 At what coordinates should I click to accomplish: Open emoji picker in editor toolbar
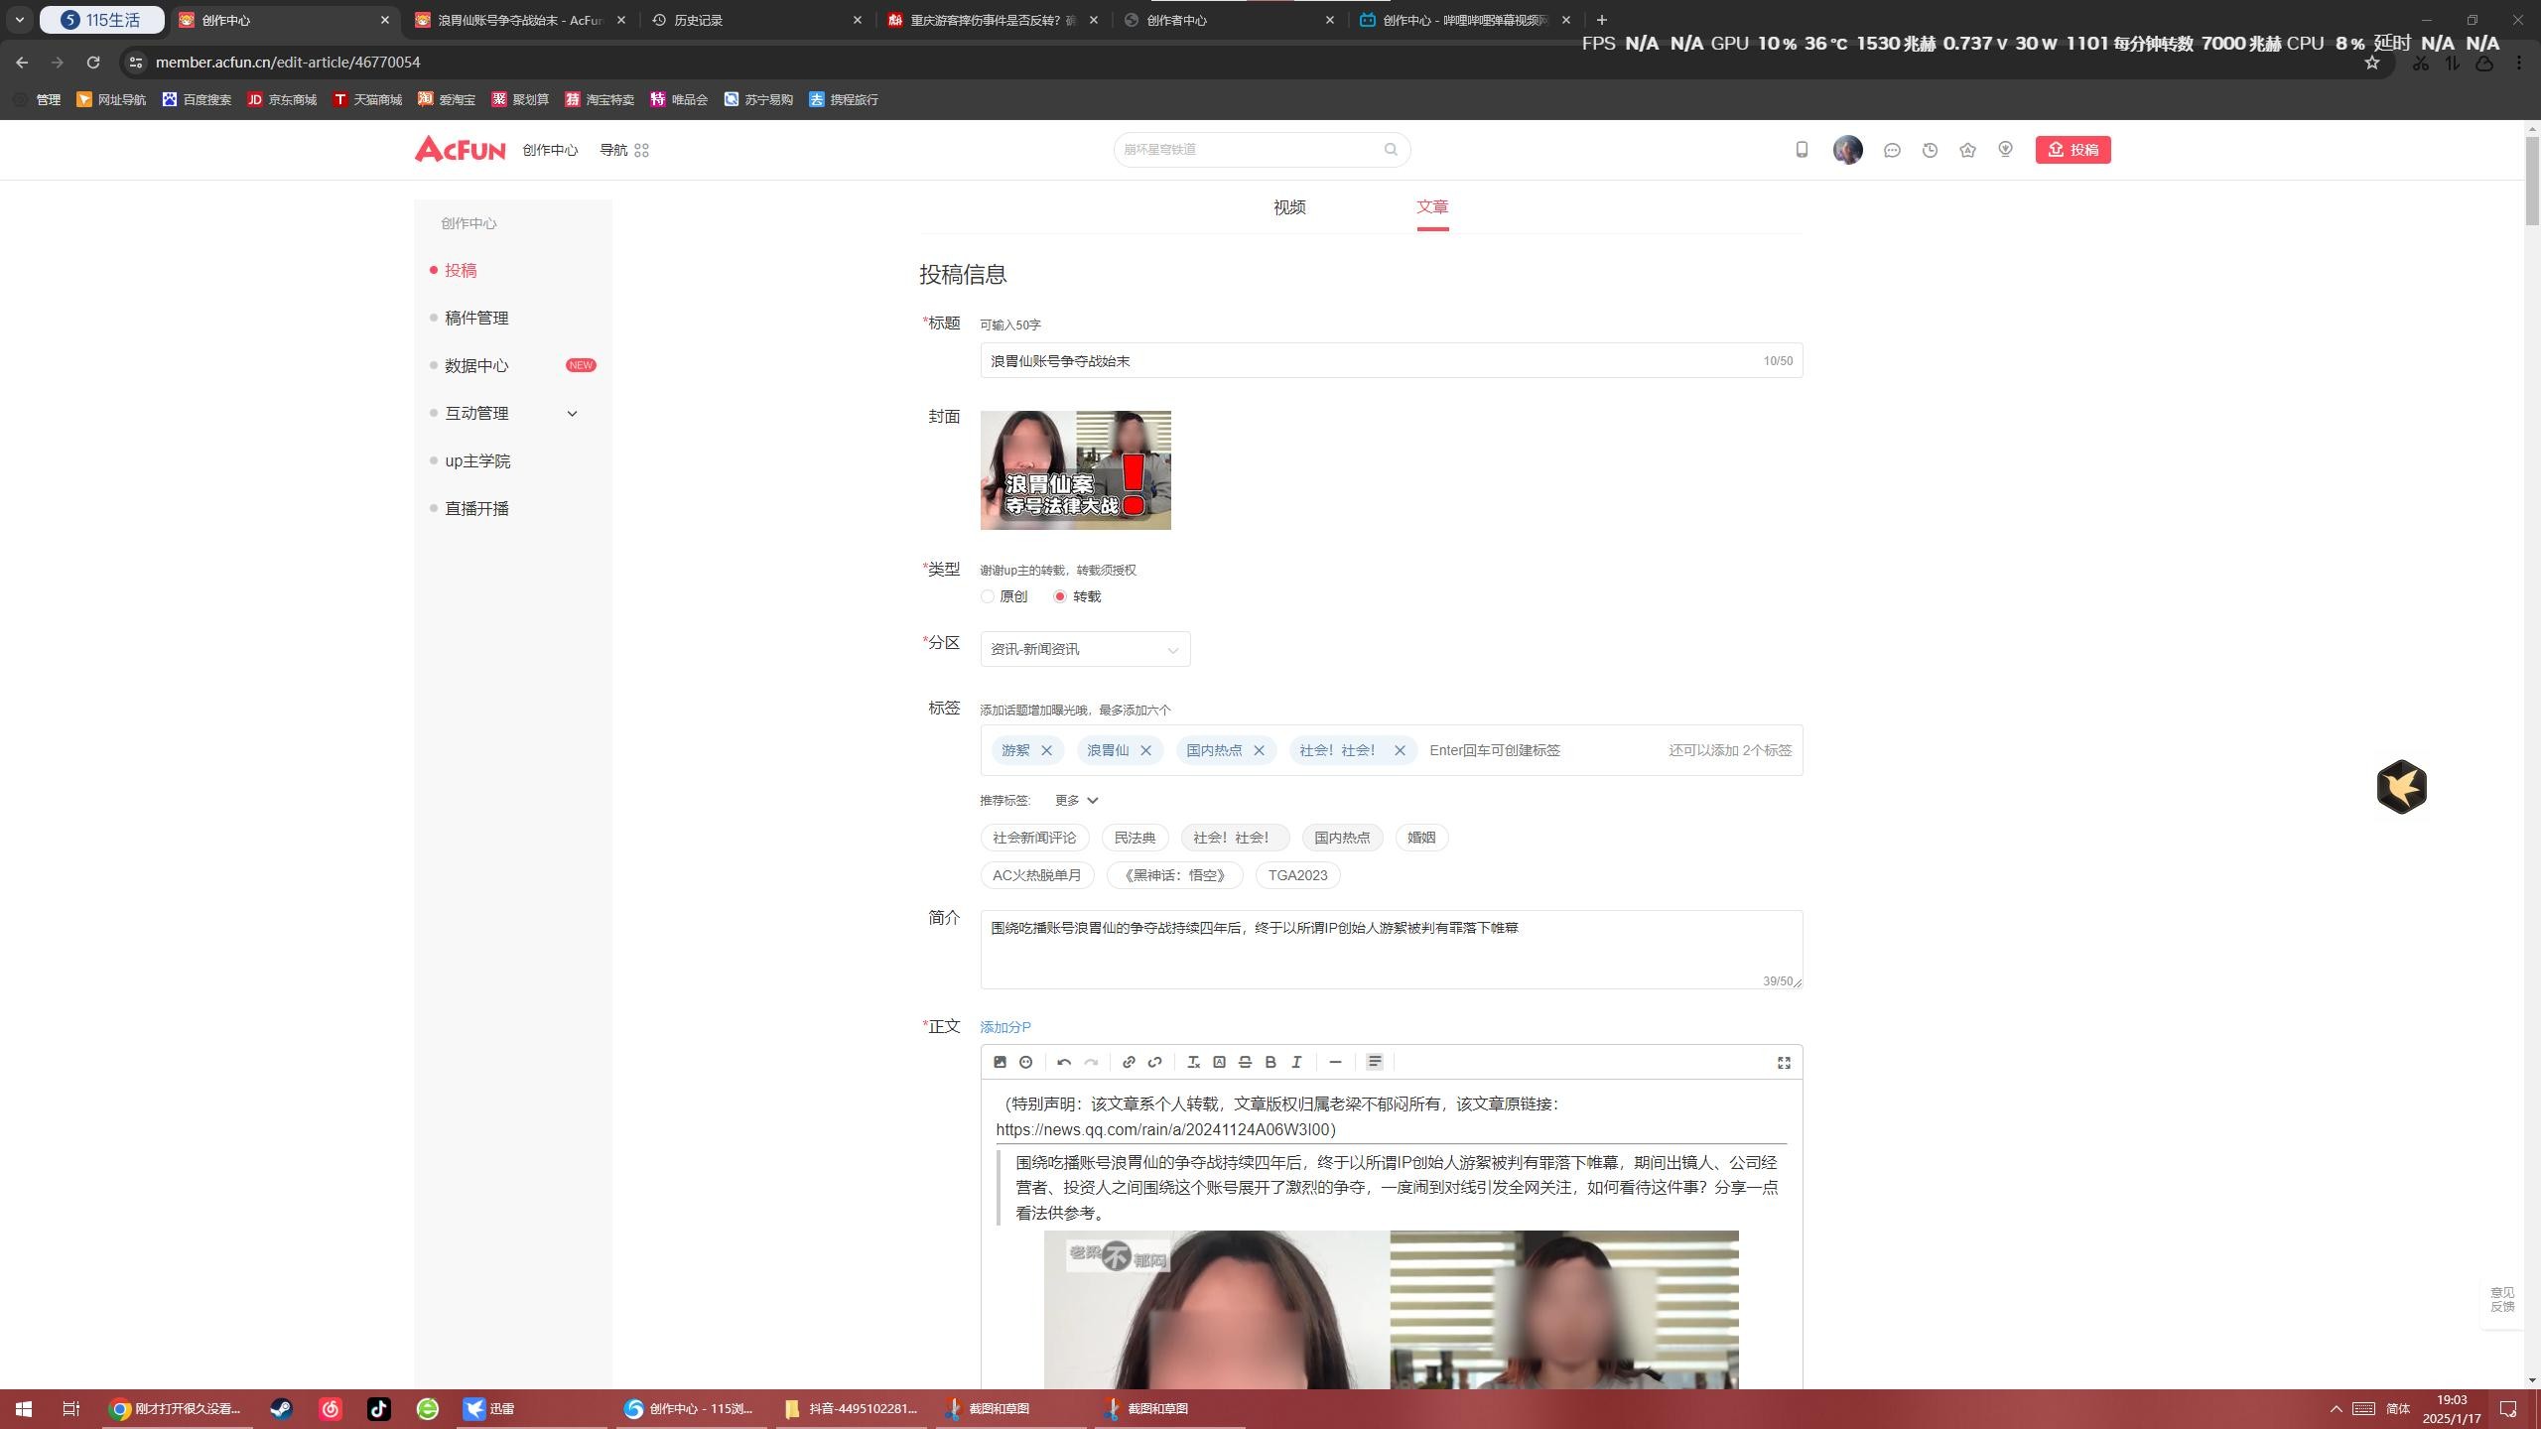(x=1025, y=1062)
